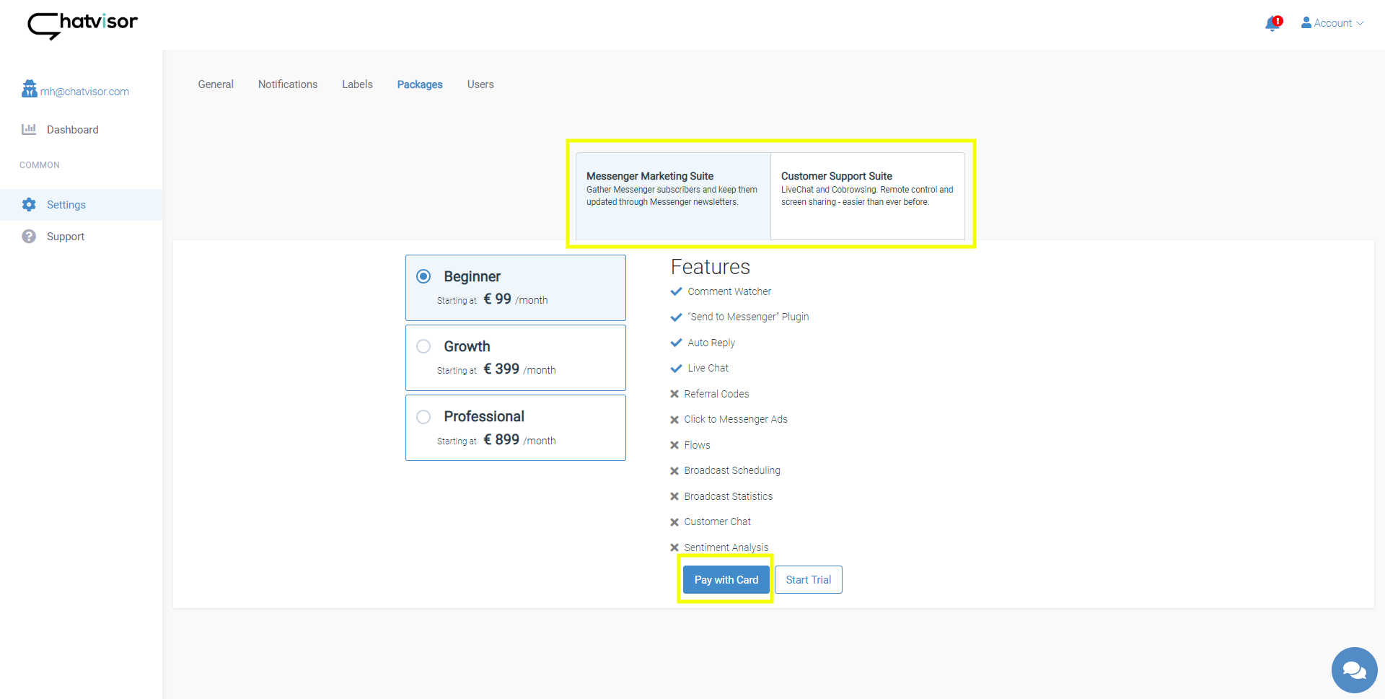This screenshot has height=699, width=1385.
Task: Click the X icon next to Referral Codes
Action: 674,394
